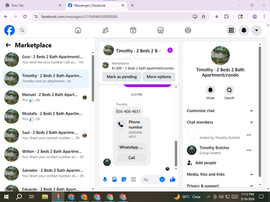Image resolution: width=270 pixels, height=202 pixels.
Task: Record a voice clip with microphone icon
Action: [x=105, y=179]
